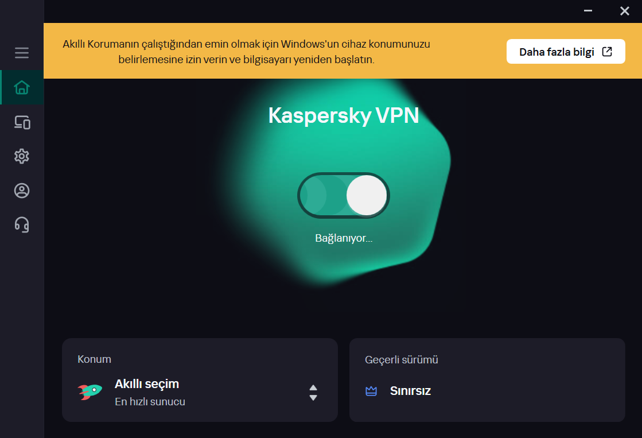Open the support headset icon
The image size is (642, 438).
click(22, 225)
